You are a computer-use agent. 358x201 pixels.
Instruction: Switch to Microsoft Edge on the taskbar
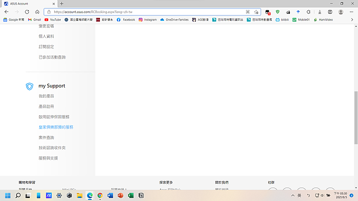89,196
